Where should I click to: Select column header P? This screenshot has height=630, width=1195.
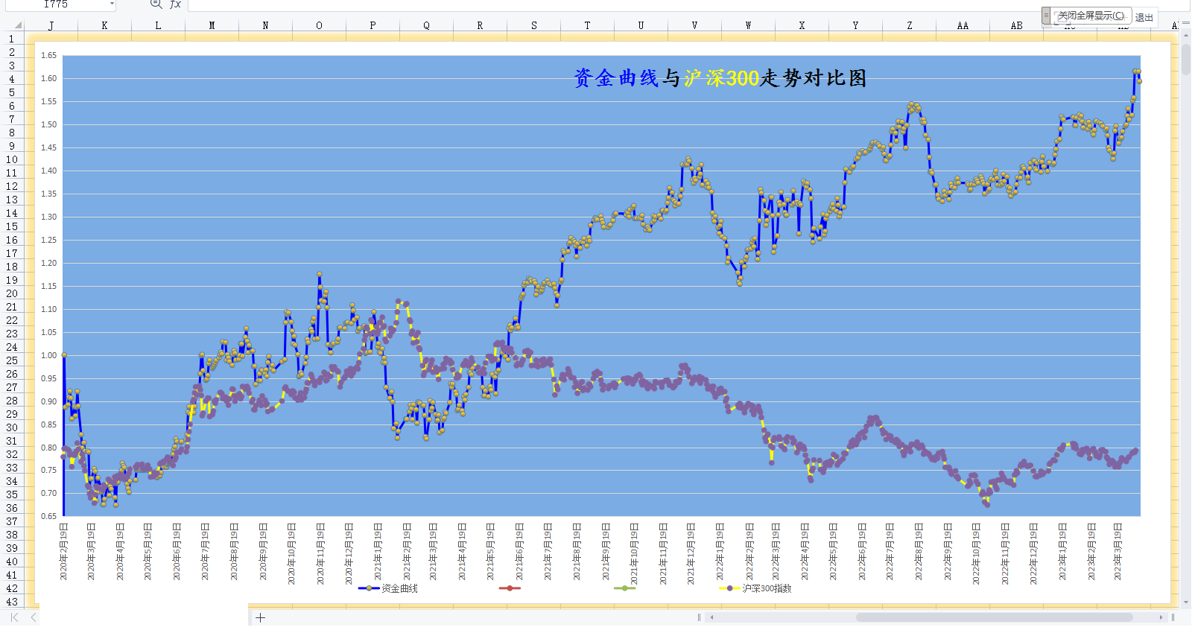tap(373, 25)
